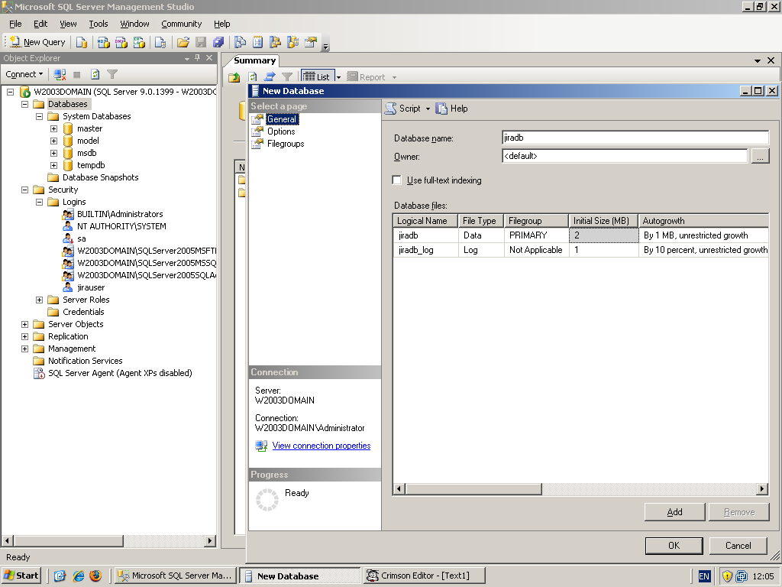The image size is (782, 587).
Task: Click the Database name field
Action: coord(635,138)
